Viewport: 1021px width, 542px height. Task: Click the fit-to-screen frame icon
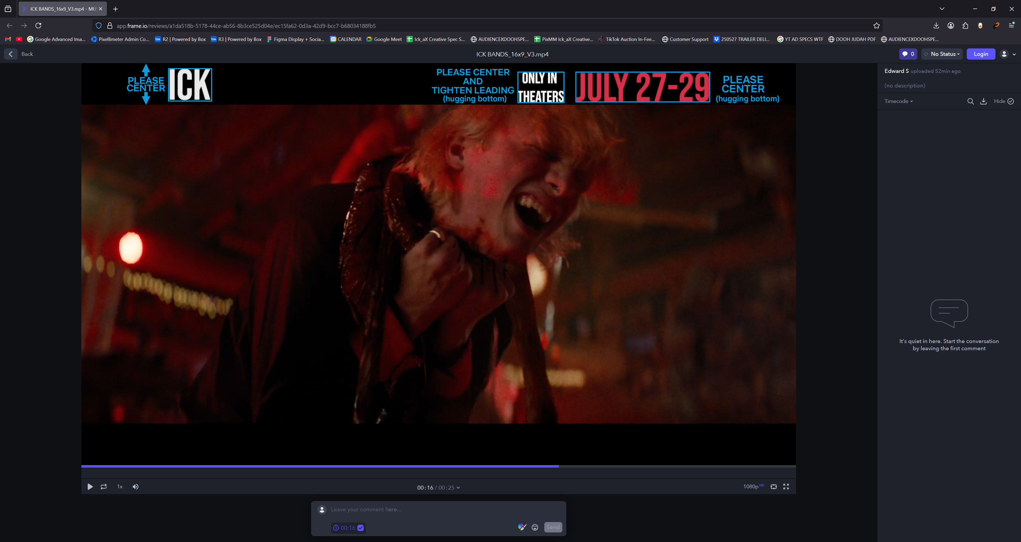pyautogui.click(x=773, y=486)
